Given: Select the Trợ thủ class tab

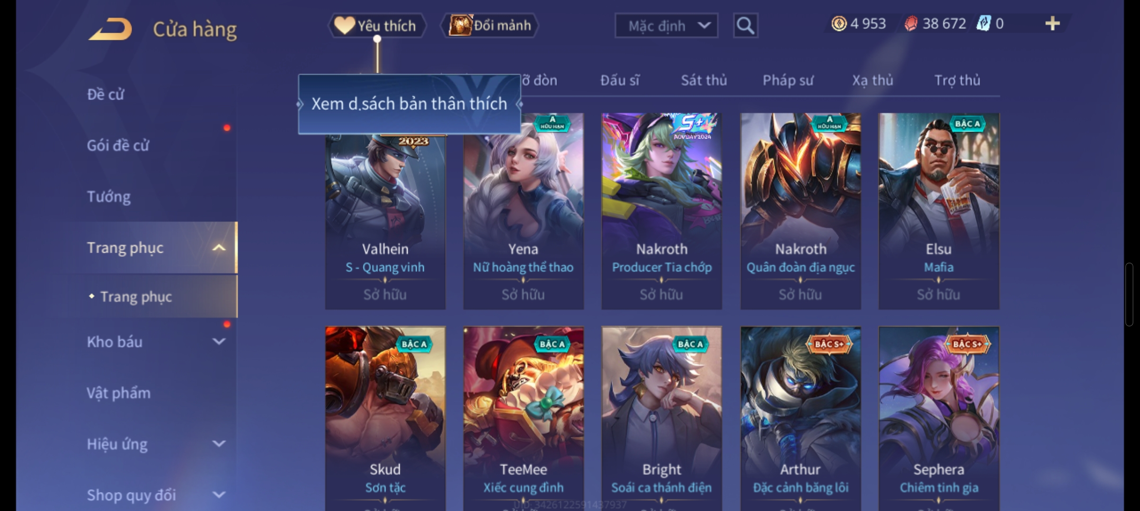Looking at the screenshot, I should 957,80.
